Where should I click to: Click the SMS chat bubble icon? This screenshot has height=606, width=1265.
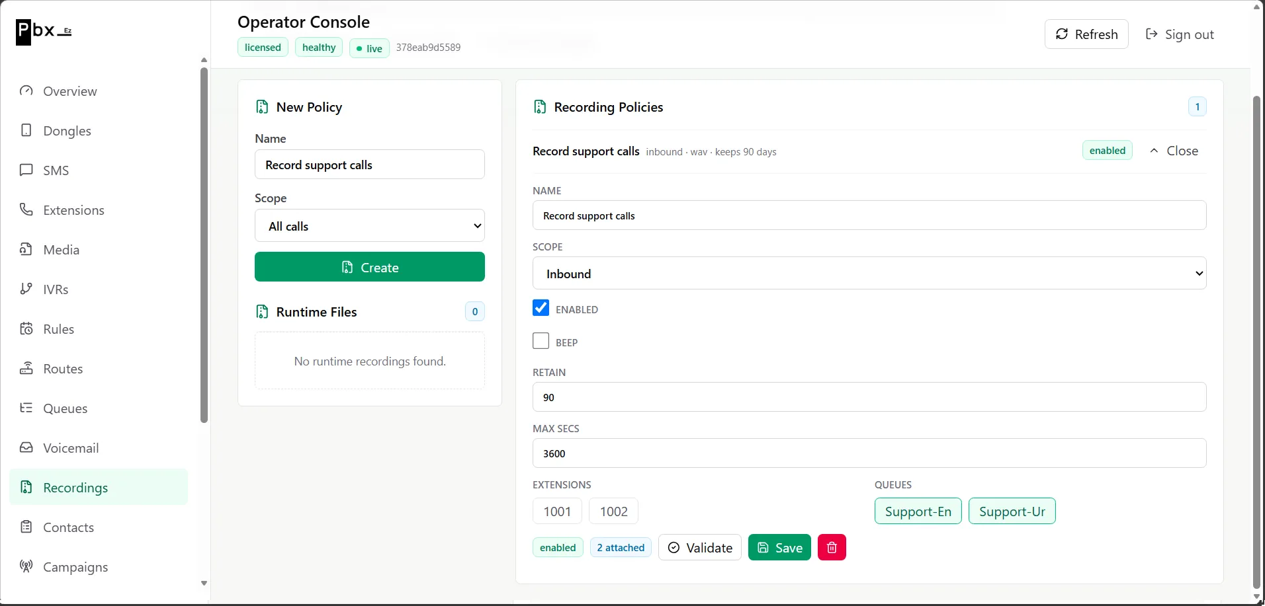(26, 170)
